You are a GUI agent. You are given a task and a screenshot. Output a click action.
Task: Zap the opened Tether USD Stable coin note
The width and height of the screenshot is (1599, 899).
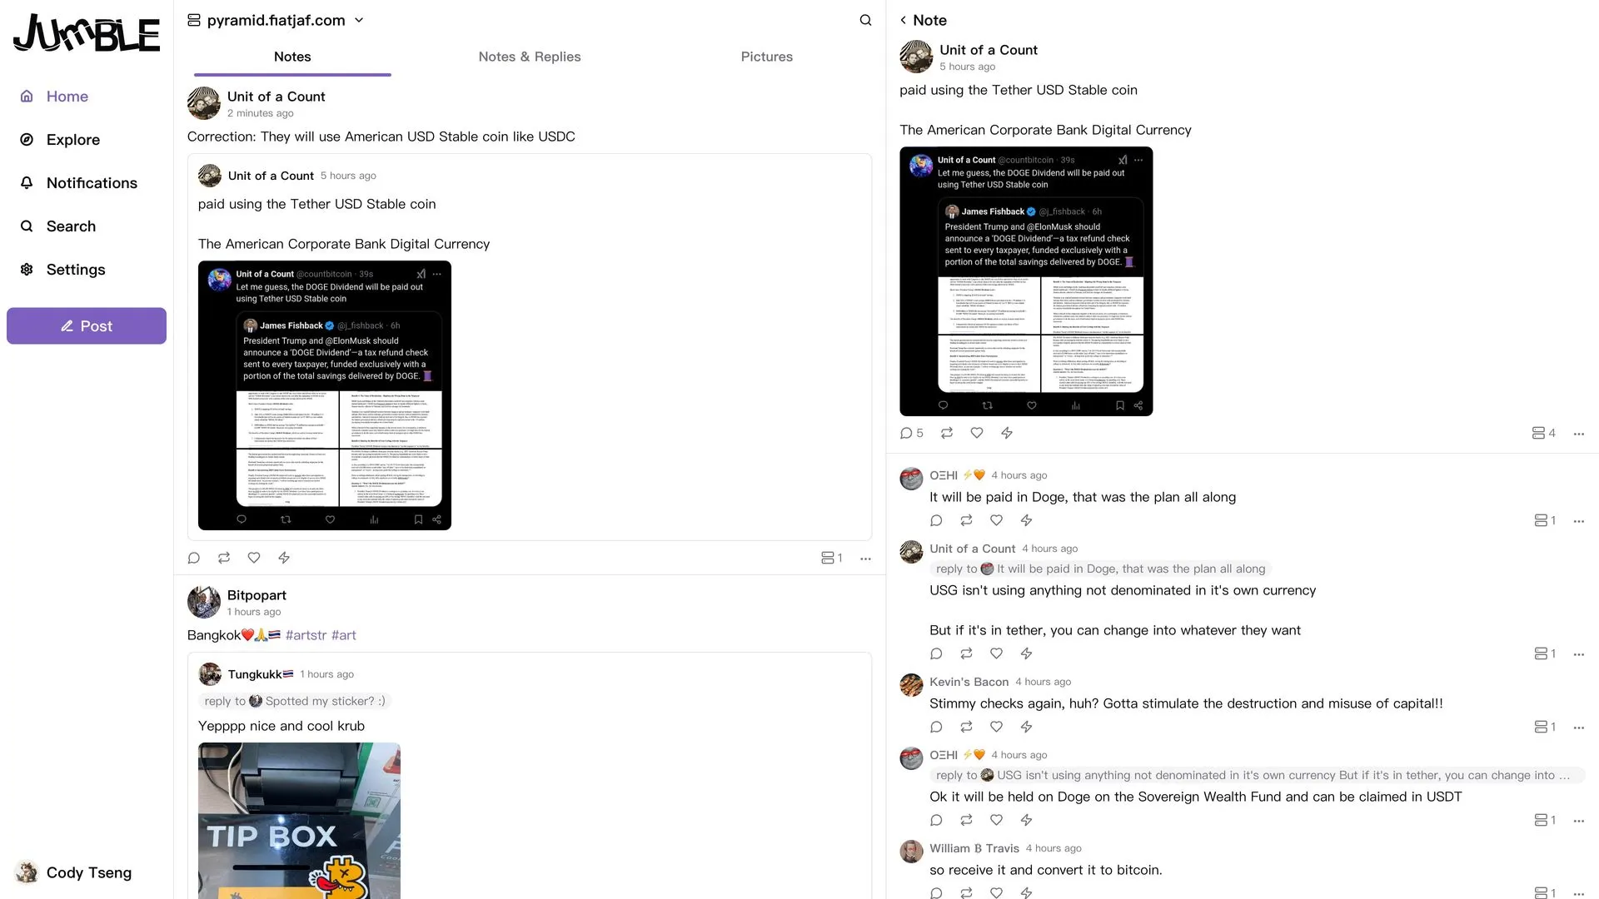(x=1007, y=433)
